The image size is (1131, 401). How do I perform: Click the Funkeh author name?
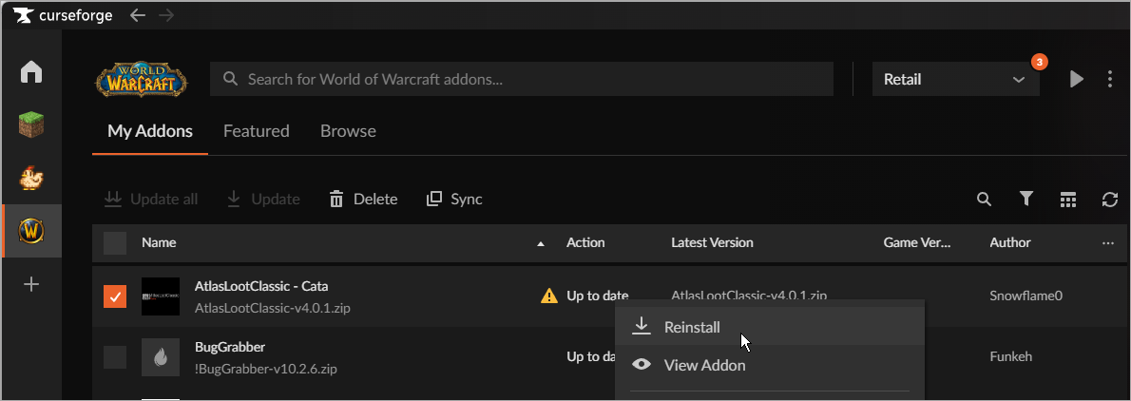pos(1009,356)
